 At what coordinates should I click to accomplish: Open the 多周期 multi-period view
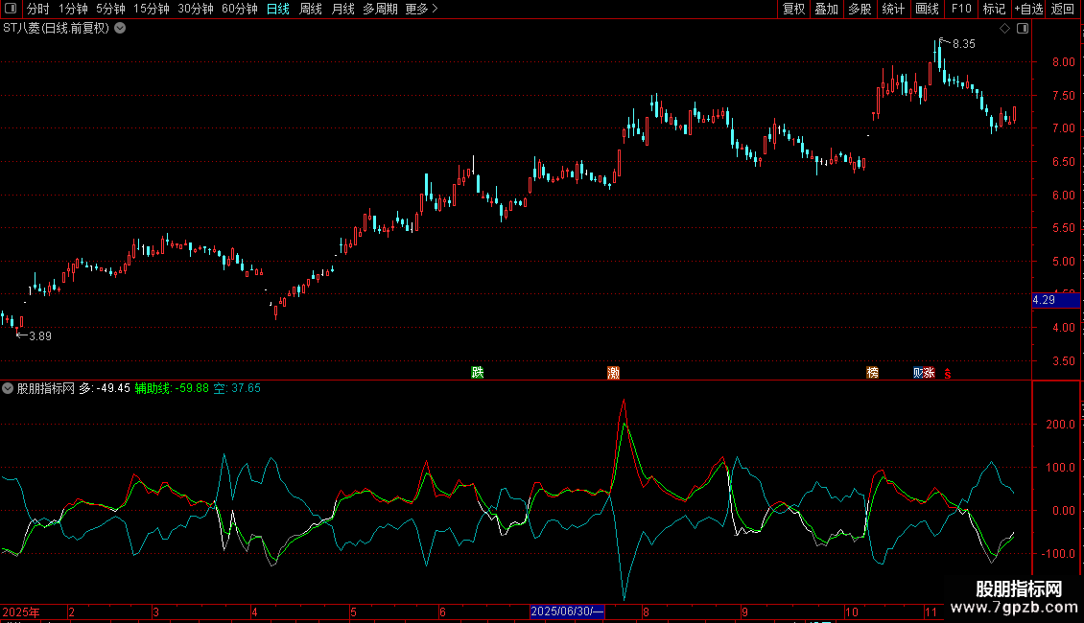pos(380,9)
